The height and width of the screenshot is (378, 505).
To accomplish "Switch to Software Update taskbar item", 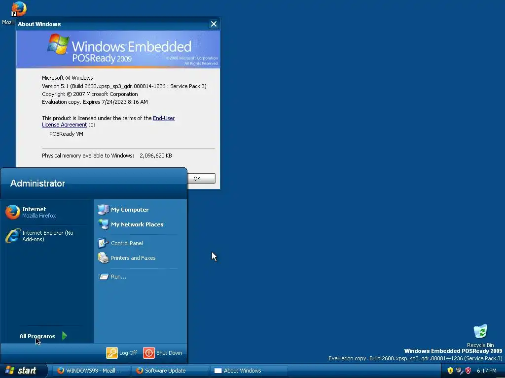I will 170,371.
